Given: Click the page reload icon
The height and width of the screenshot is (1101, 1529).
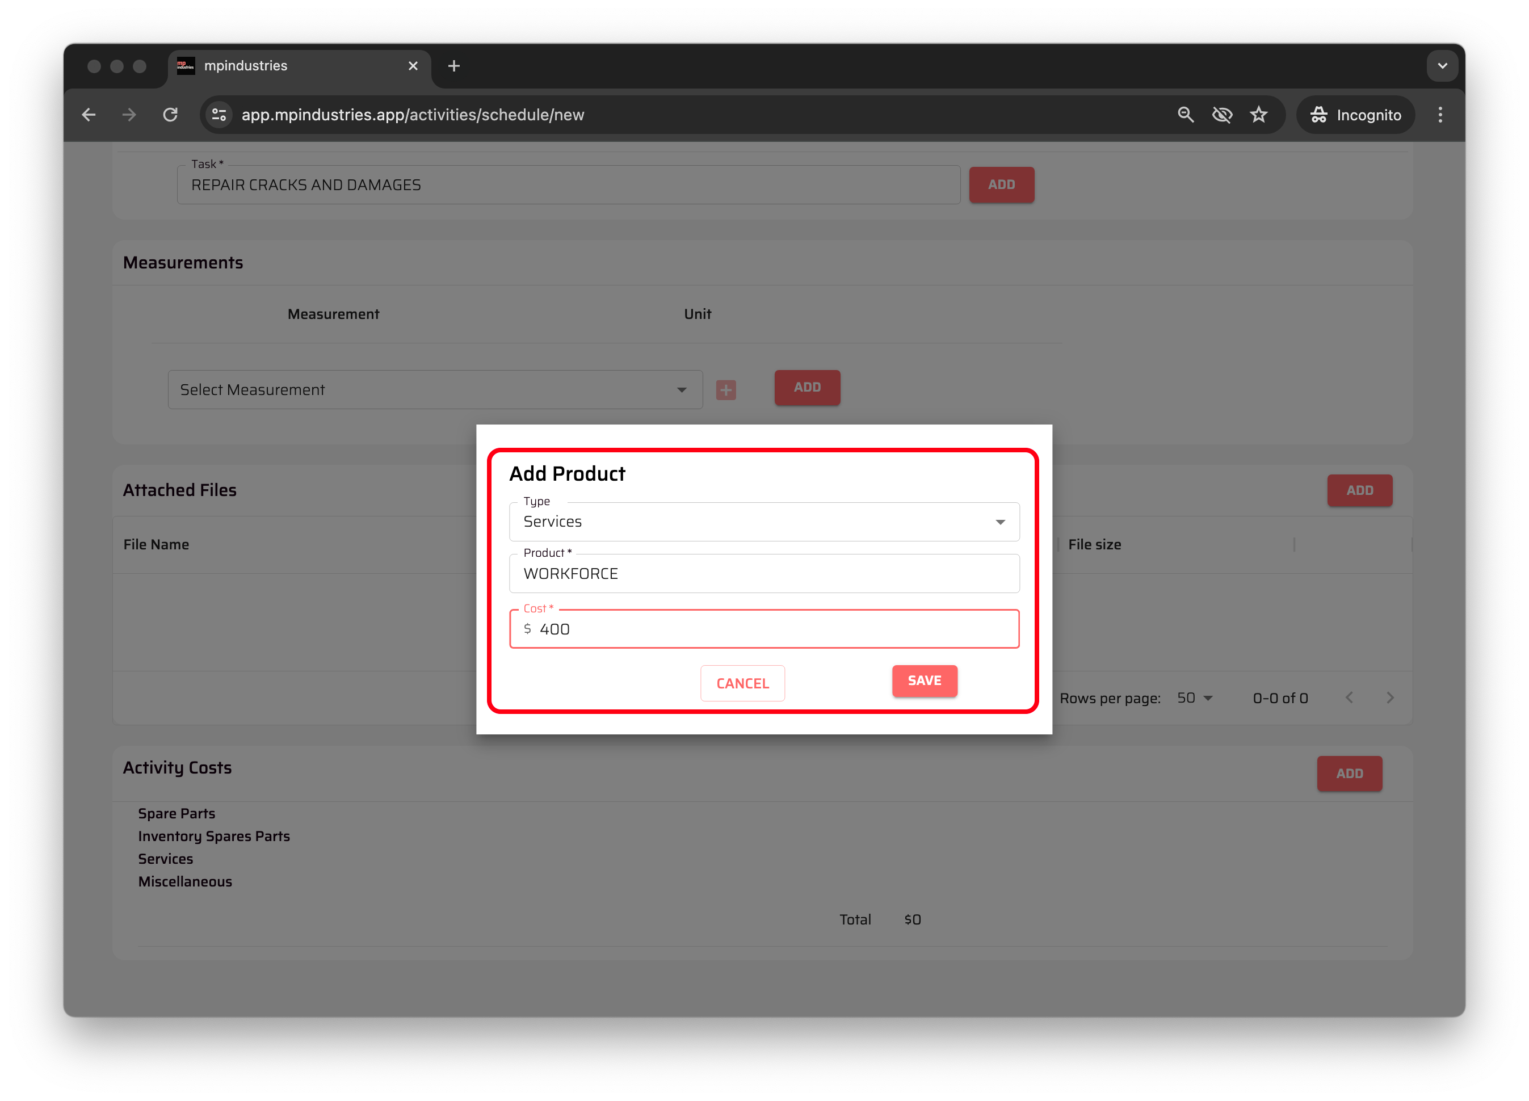Looking at the screenshot, I should [x=171, y=115].
